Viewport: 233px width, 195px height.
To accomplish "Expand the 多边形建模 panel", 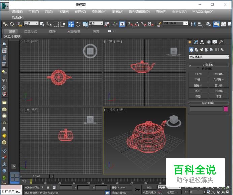I will point(12,36).
